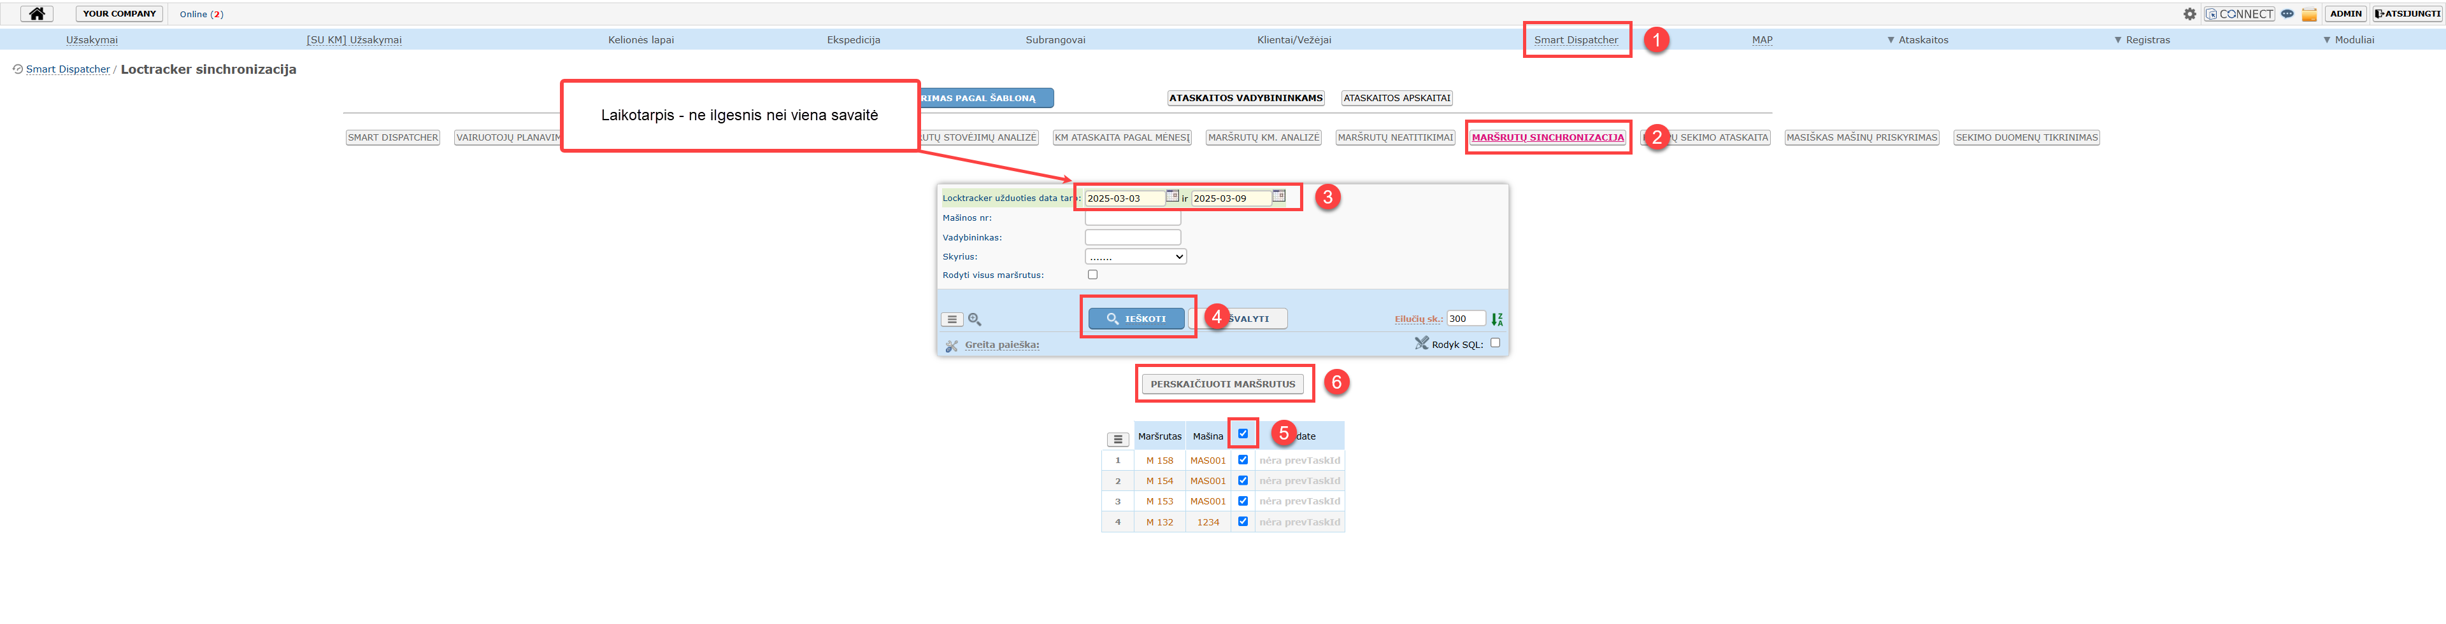Open route M 153 link
The height and width of the screenshot is (624, 2446).
1159,502
